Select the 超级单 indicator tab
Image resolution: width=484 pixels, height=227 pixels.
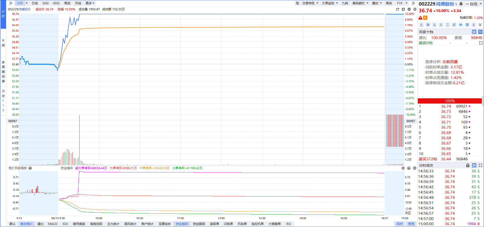tap(215, 224)
